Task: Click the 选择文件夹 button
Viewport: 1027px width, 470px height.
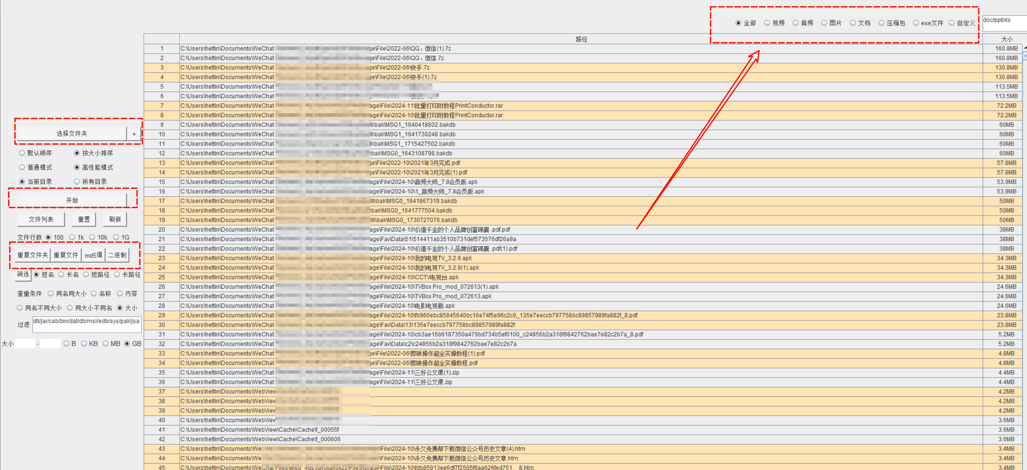Action: (x=72, y=134)
